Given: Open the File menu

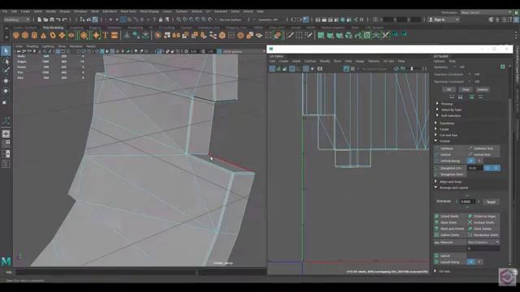Looking at the screenshot, I should coord(5,11).
